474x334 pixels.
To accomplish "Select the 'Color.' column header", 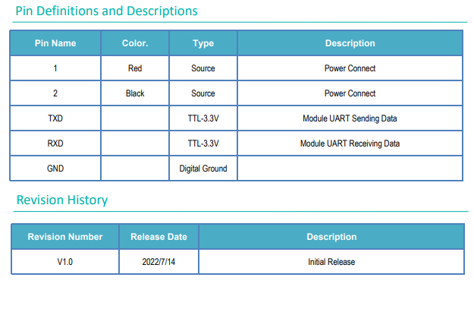I will pyautogui.click(x=135, y=43).
